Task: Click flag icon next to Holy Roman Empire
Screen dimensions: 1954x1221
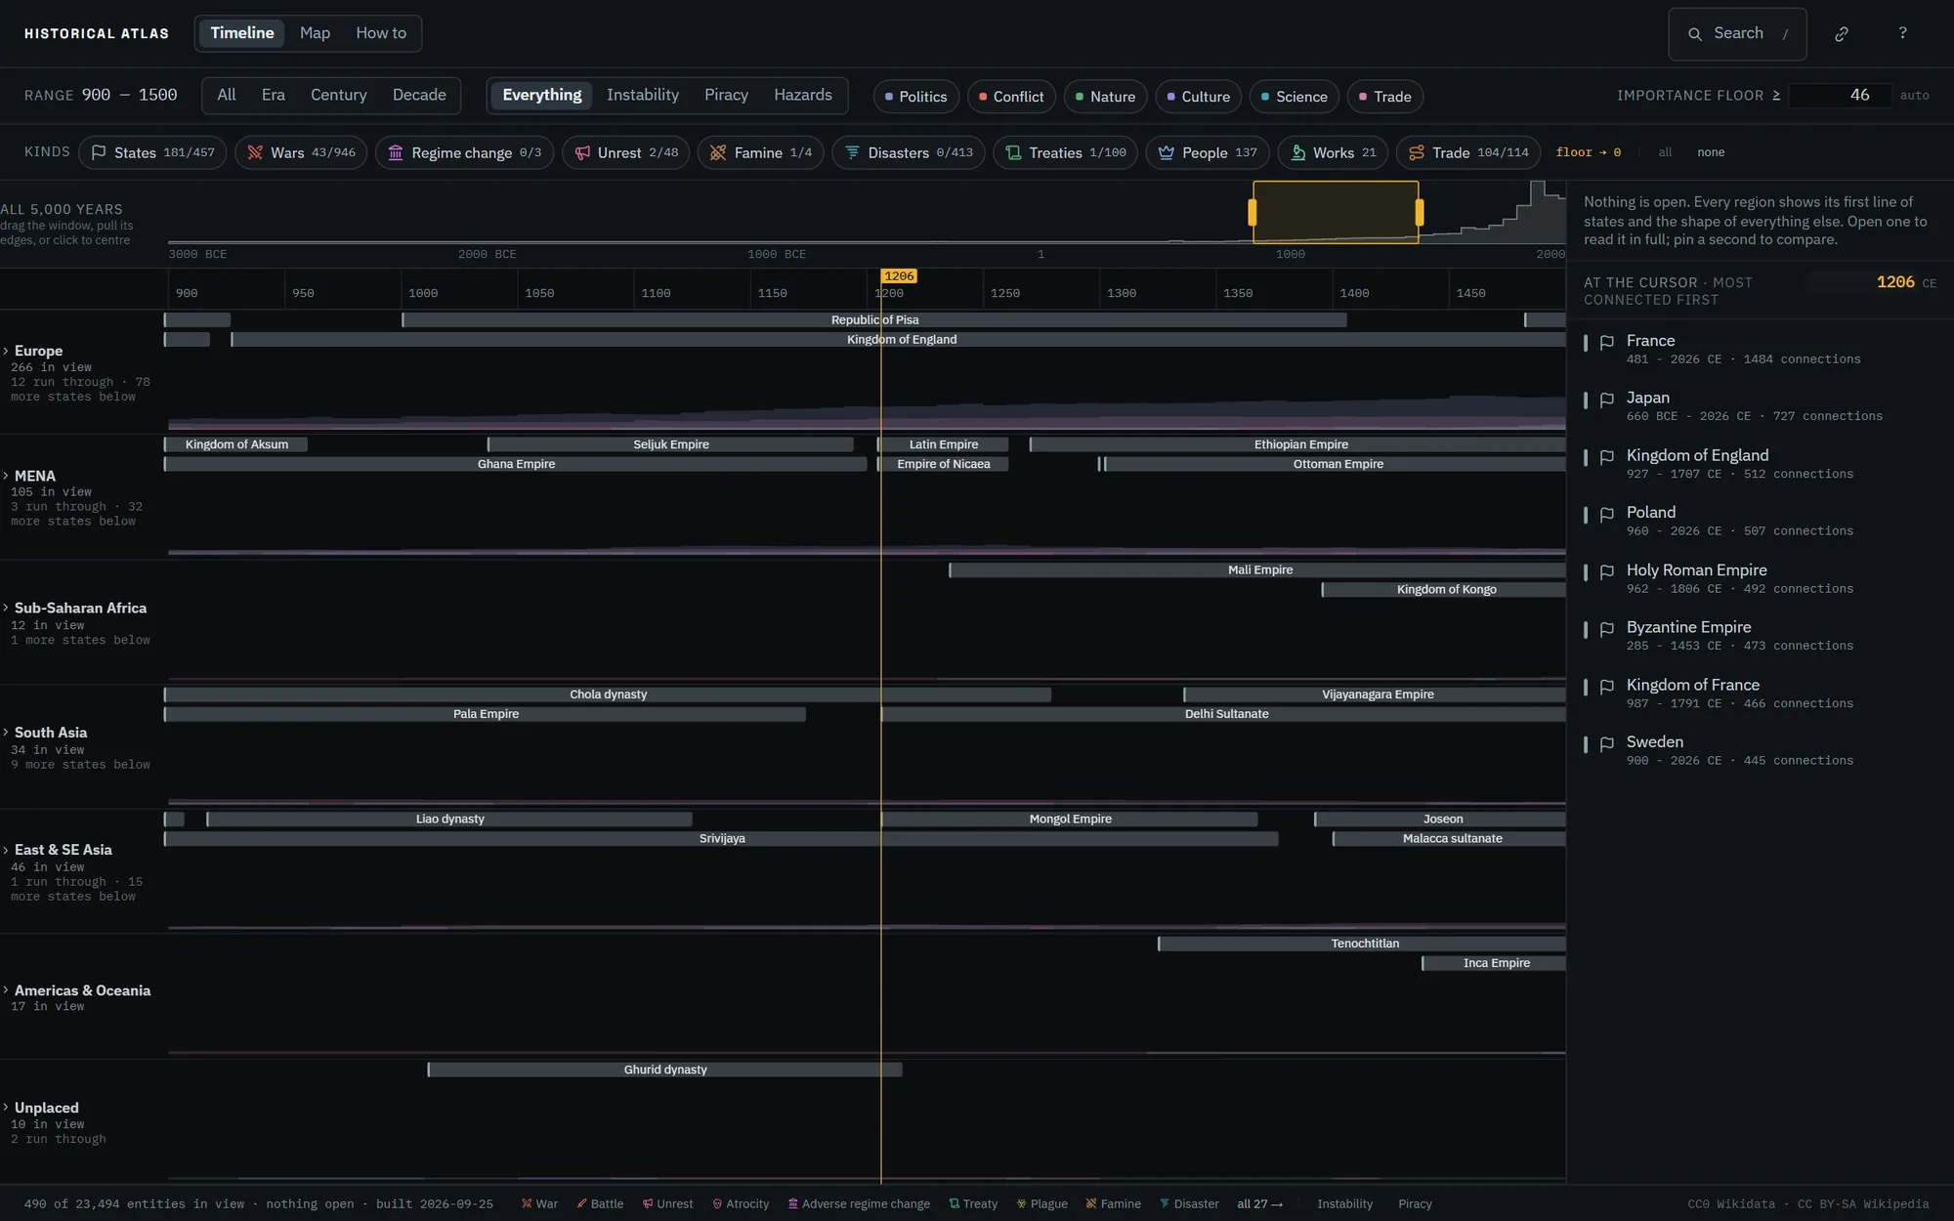Action: coord(1607,571)
